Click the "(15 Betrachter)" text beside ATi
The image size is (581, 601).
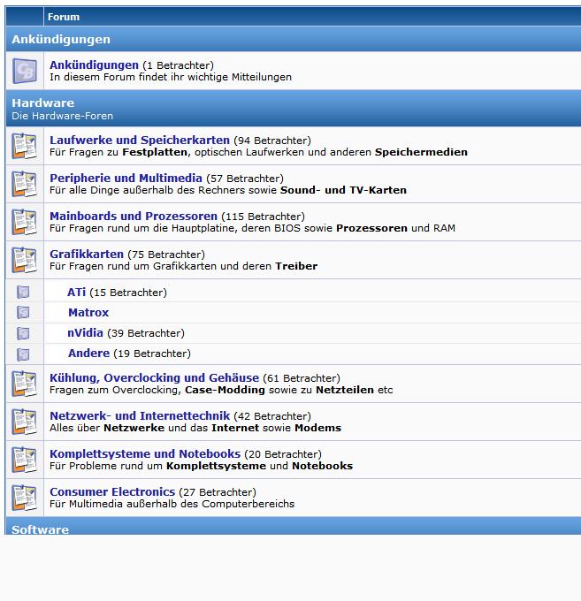pyautogui.click(x=128, y=293)
